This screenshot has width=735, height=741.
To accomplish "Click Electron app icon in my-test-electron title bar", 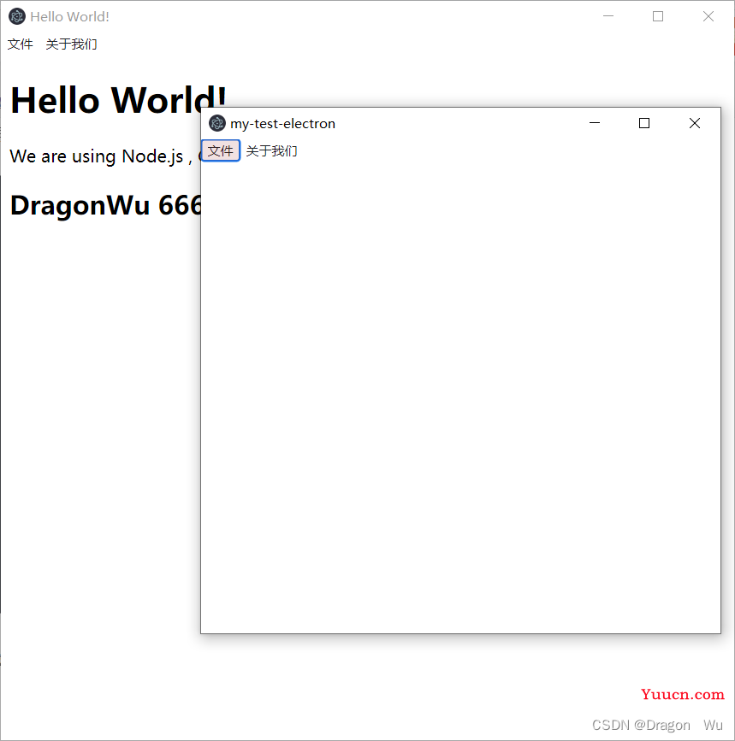I will [217, 123].
